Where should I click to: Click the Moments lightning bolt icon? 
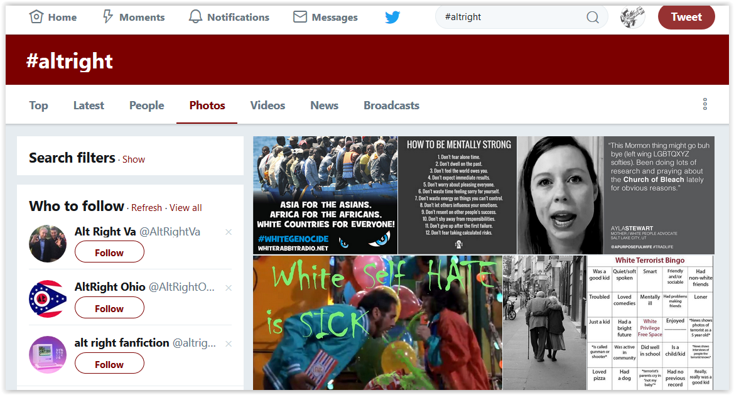pyautogui.click(x=107, y=17)
